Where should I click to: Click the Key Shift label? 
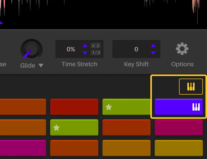(136, 64)
